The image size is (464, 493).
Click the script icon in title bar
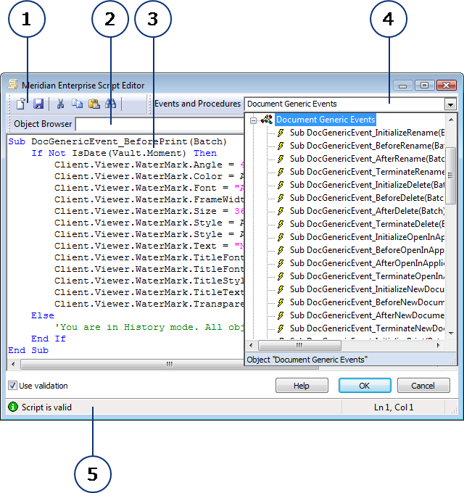(x=13, y=84)
